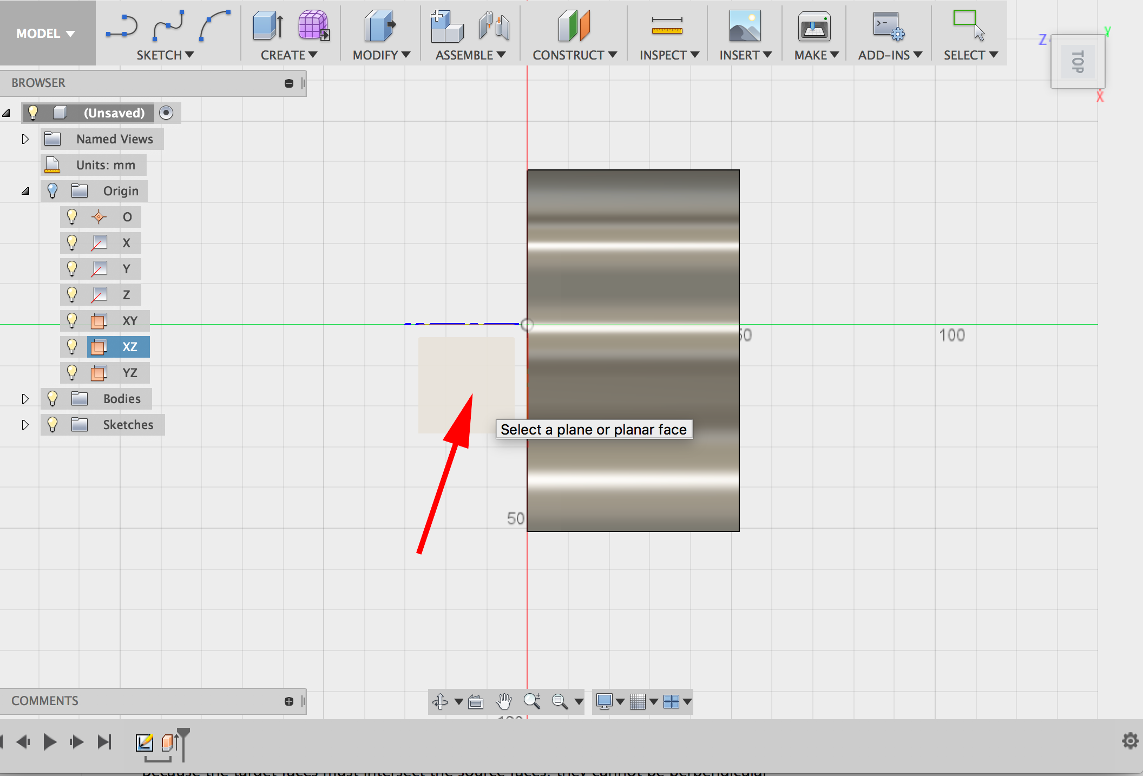Expand the COMMENTS panel
The image size is (1143, 776).
(289, 701)
